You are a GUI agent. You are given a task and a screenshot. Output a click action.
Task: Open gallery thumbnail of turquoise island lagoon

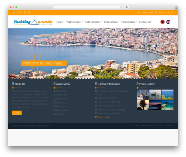point(167,105)
